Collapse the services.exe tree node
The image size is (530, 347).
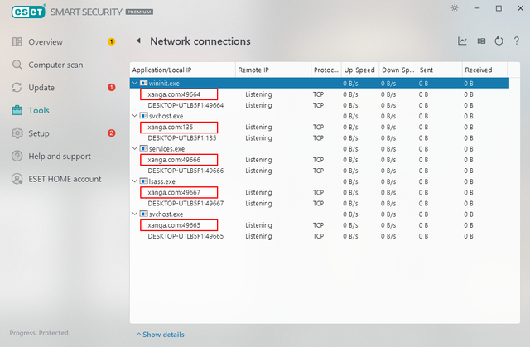pos(134,149)
